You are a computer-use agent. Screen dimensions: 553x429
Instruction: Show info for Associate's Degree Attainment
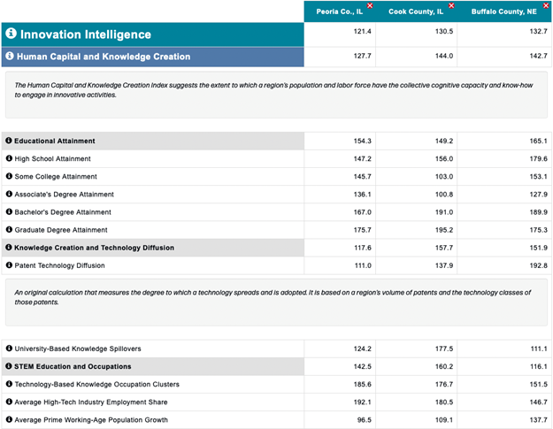click(x=9, y=194)
